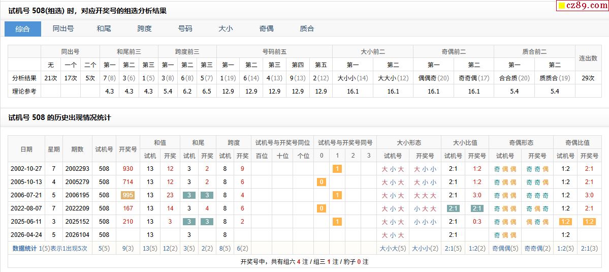Click period number 2025152
609x272 pixels.
[x=77, y=222]
